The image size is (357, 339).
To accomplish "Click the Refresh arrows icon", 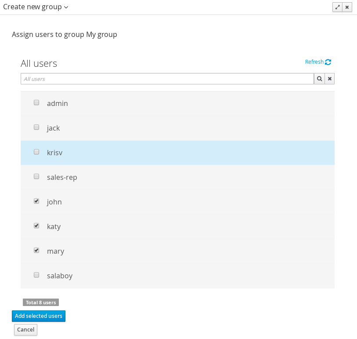I will click(x=328, y=62).
